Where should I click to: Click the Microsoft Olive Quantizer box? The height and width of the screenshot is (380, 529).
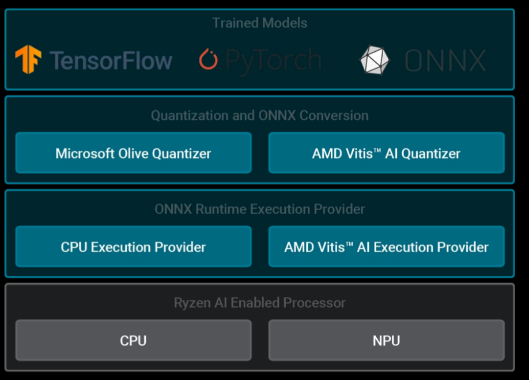(134, 153)
